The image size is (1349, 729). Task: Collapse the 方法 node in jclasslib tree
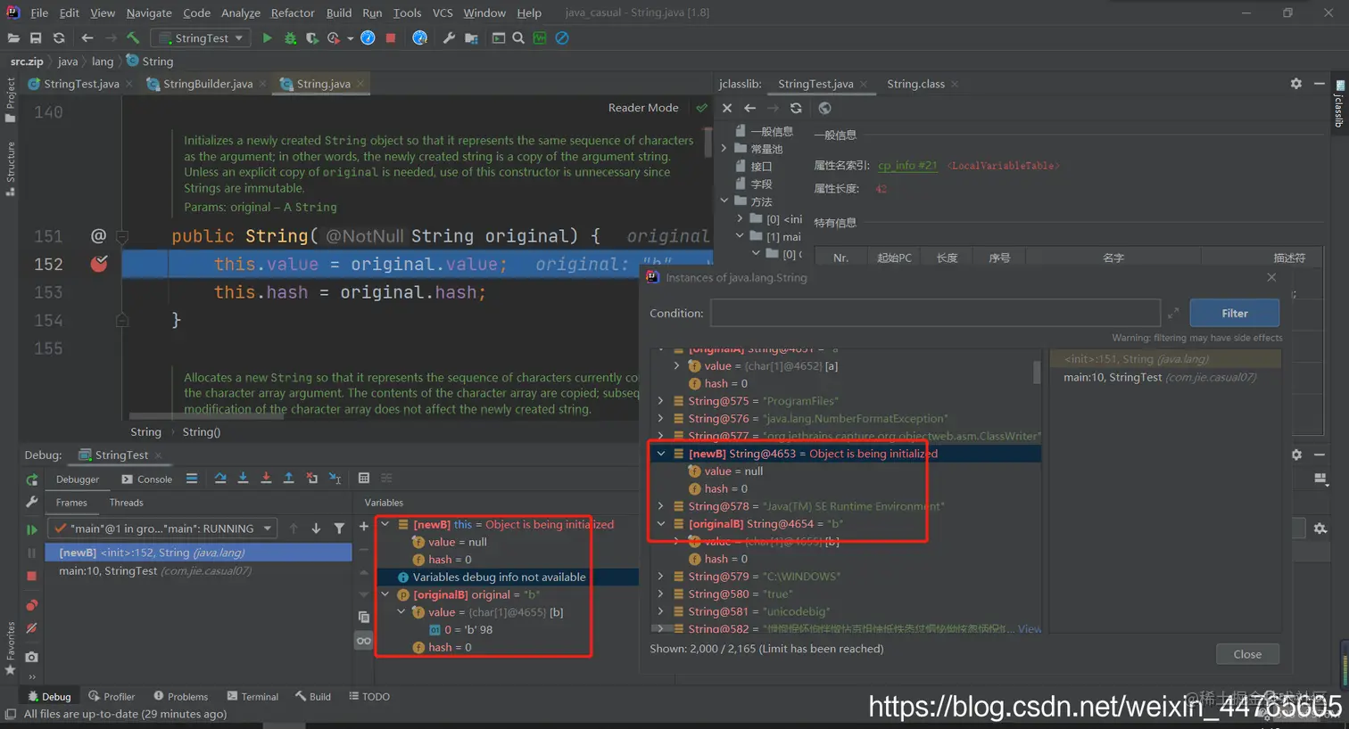point(724,201)
